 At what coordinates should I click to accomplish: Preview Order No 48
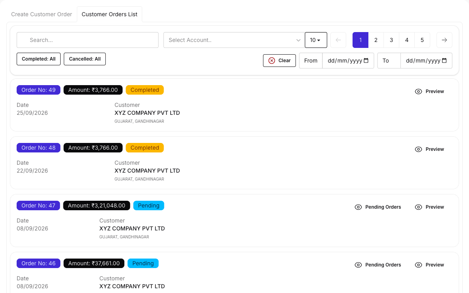click(429, 149)
